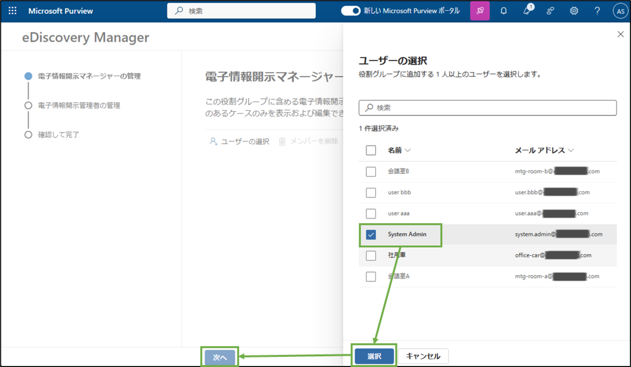The width and height of the screenshot is (631, 367).
Task: Open the app launcher waffle icon
Action: click(13, 11)
